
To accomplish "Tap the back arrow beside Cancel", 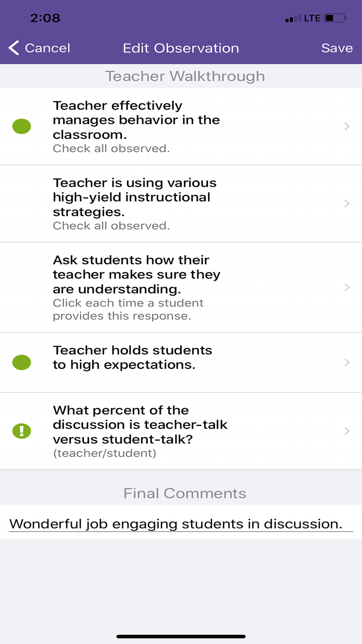I will pos(14,48).
